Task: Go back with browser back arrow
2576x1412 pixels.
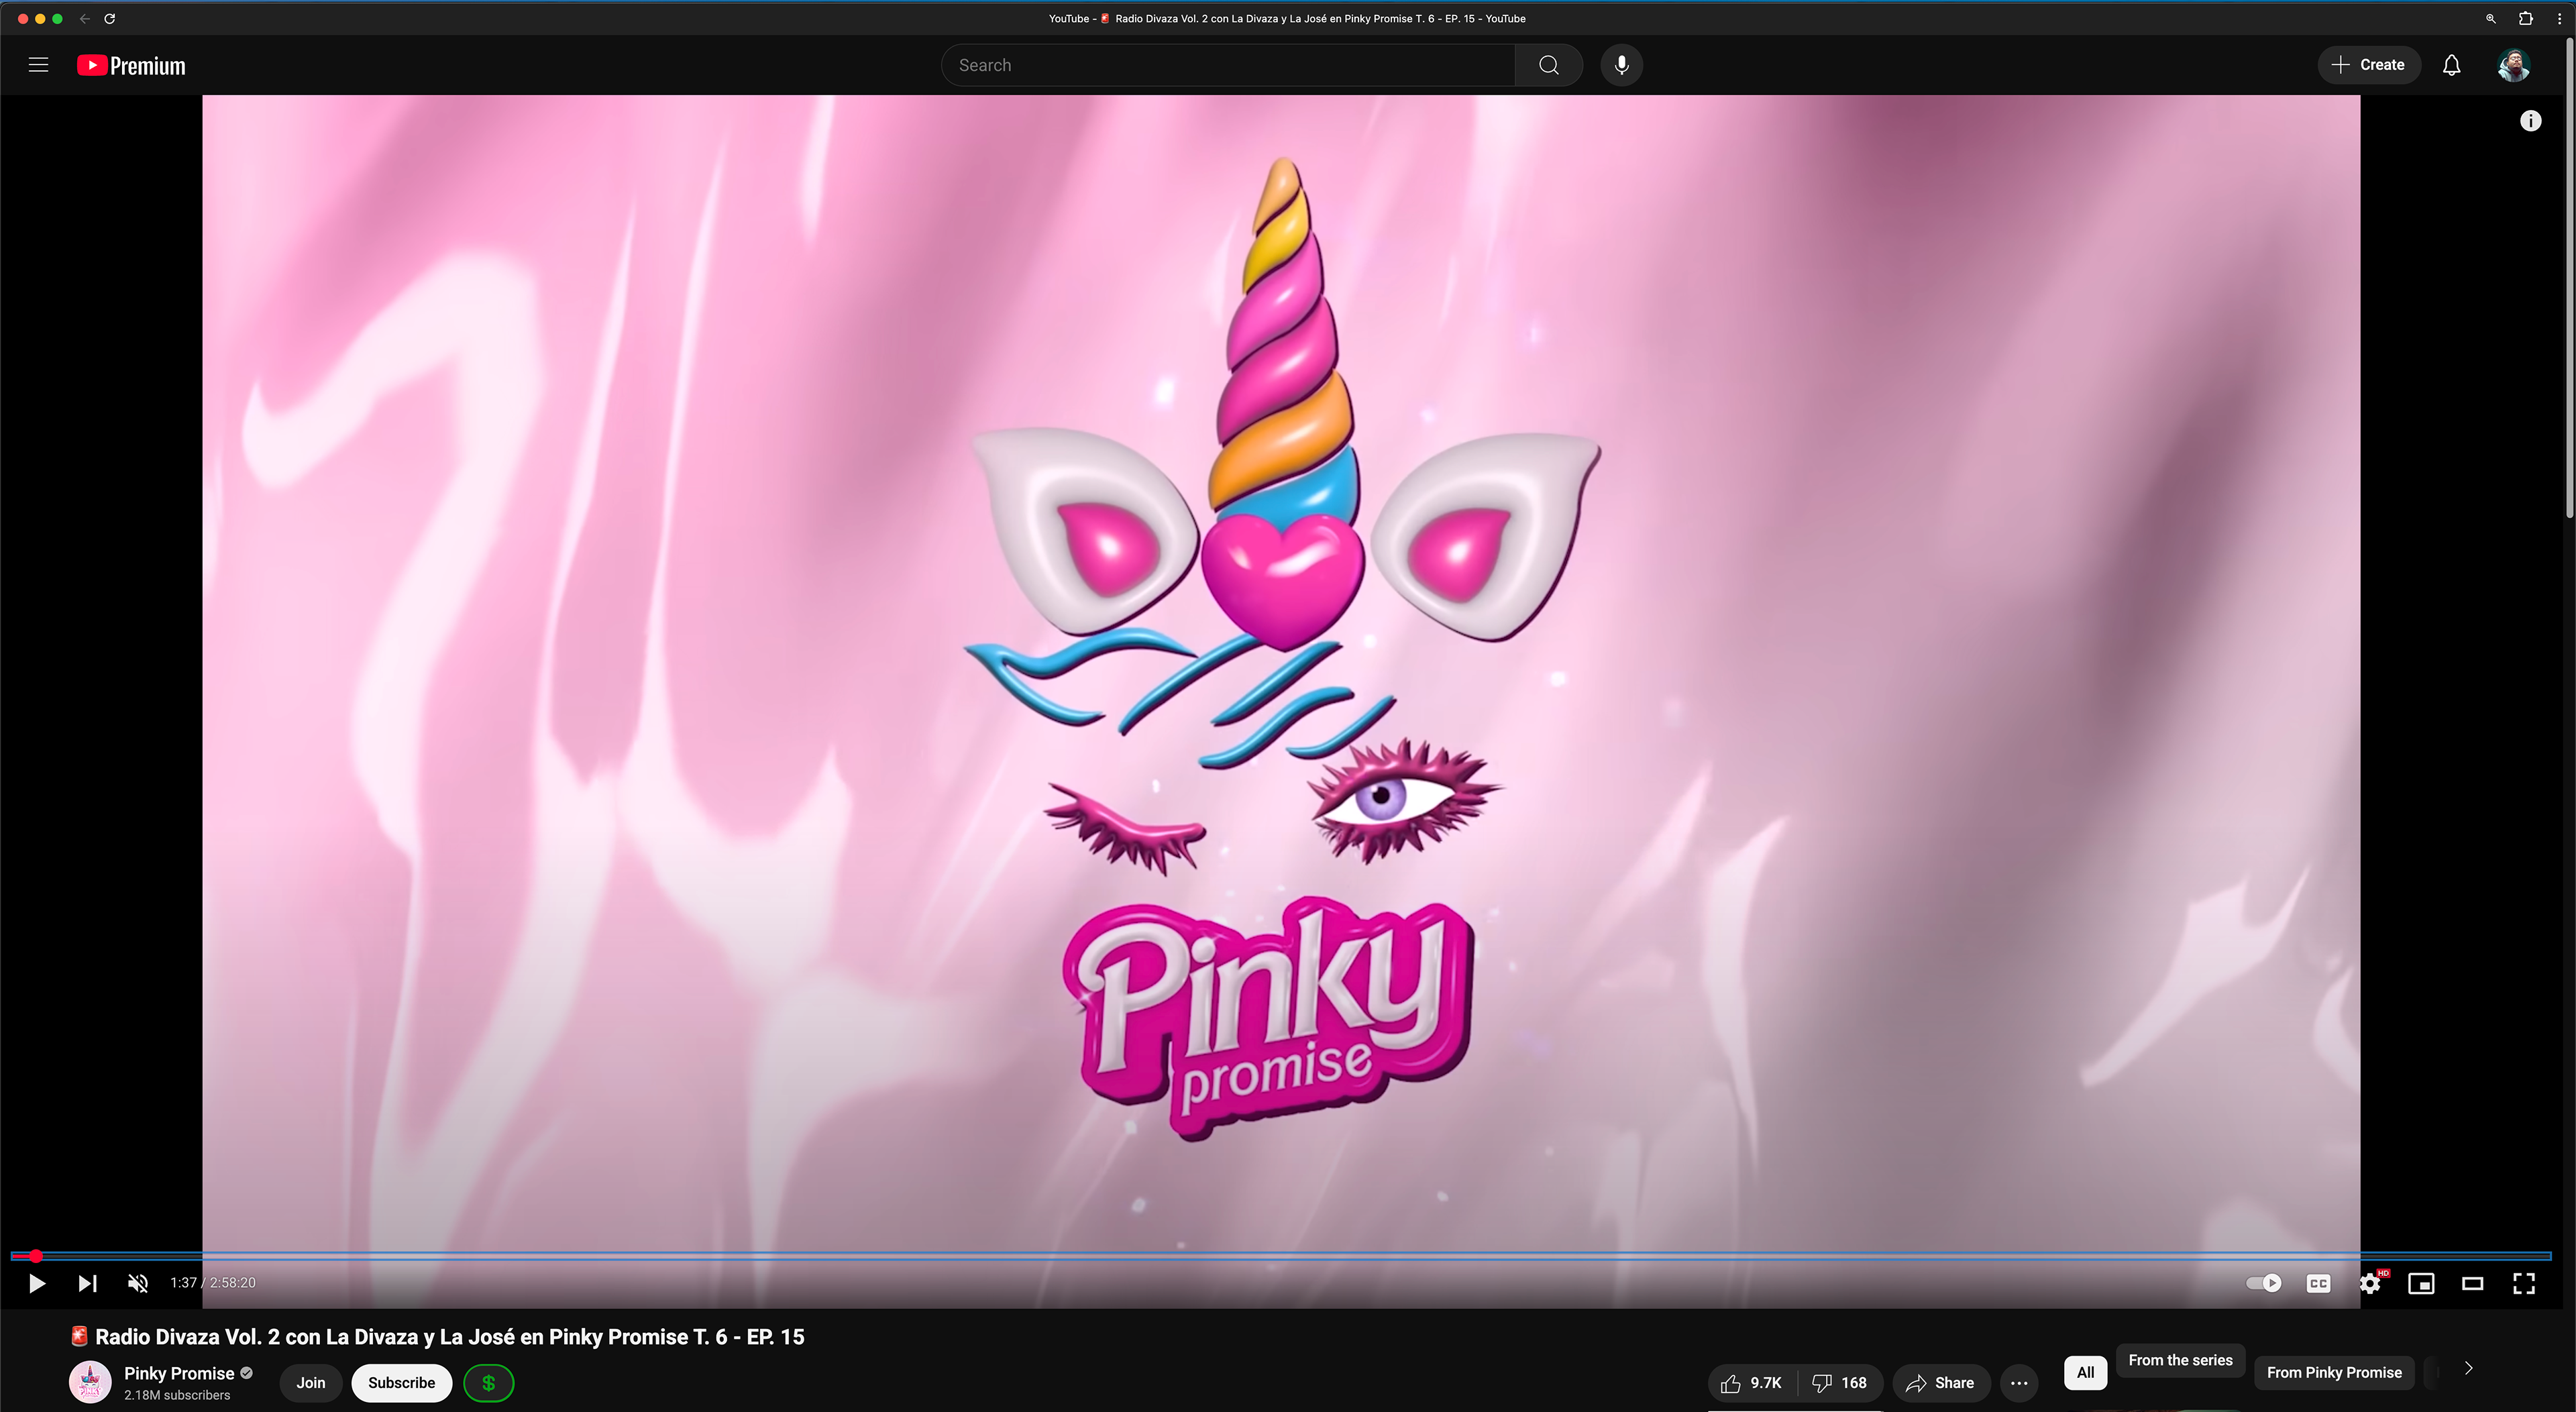Action: point(85,18)
